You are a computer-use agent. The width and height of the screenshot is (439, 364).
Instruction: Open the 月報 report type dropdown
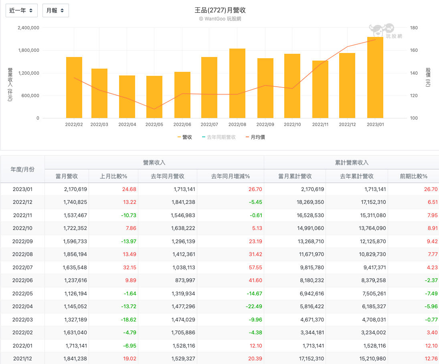pos(55,10)
